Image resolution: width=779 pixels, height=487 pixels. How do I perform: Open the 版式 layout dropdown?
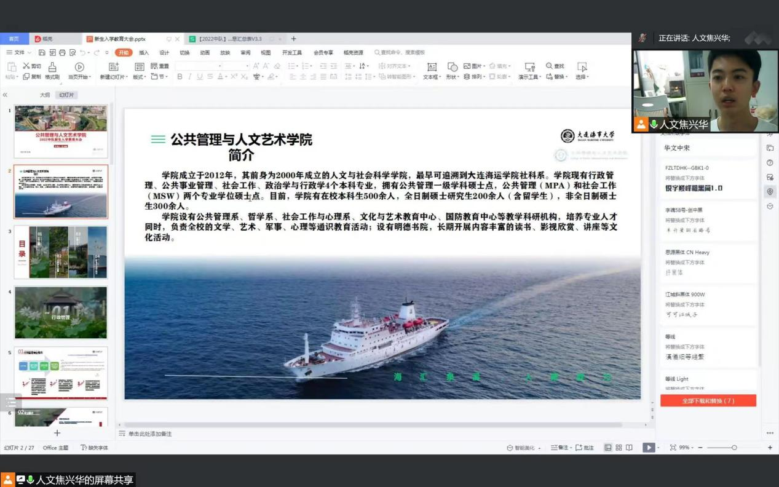coord(140,77)
